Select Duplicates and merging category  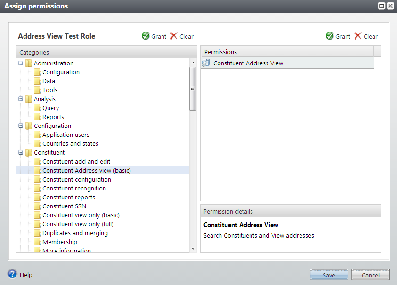pyautogui.click(x=75, y=233)
